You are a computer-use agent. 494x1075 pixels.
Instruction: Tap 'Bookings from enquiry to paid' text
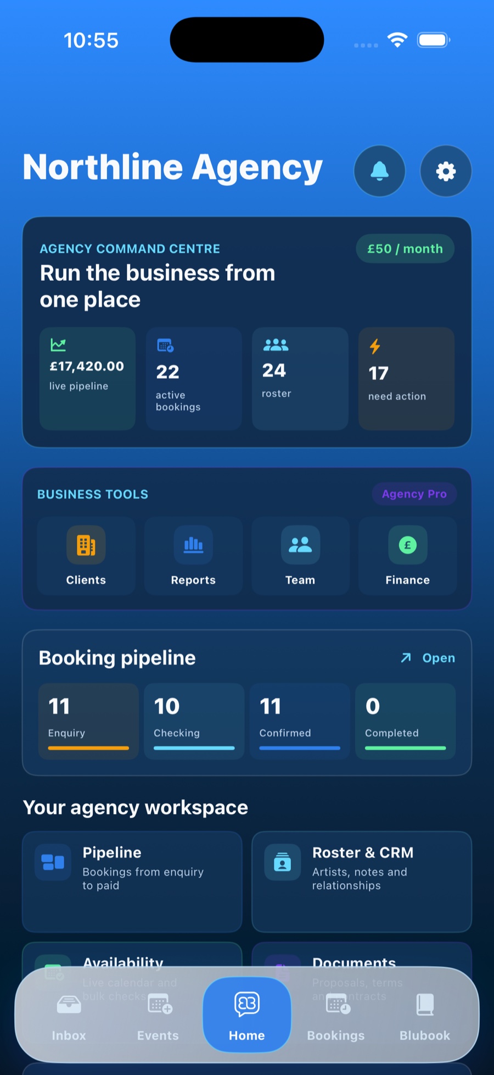pyautogui.click(x=143, y=878)
